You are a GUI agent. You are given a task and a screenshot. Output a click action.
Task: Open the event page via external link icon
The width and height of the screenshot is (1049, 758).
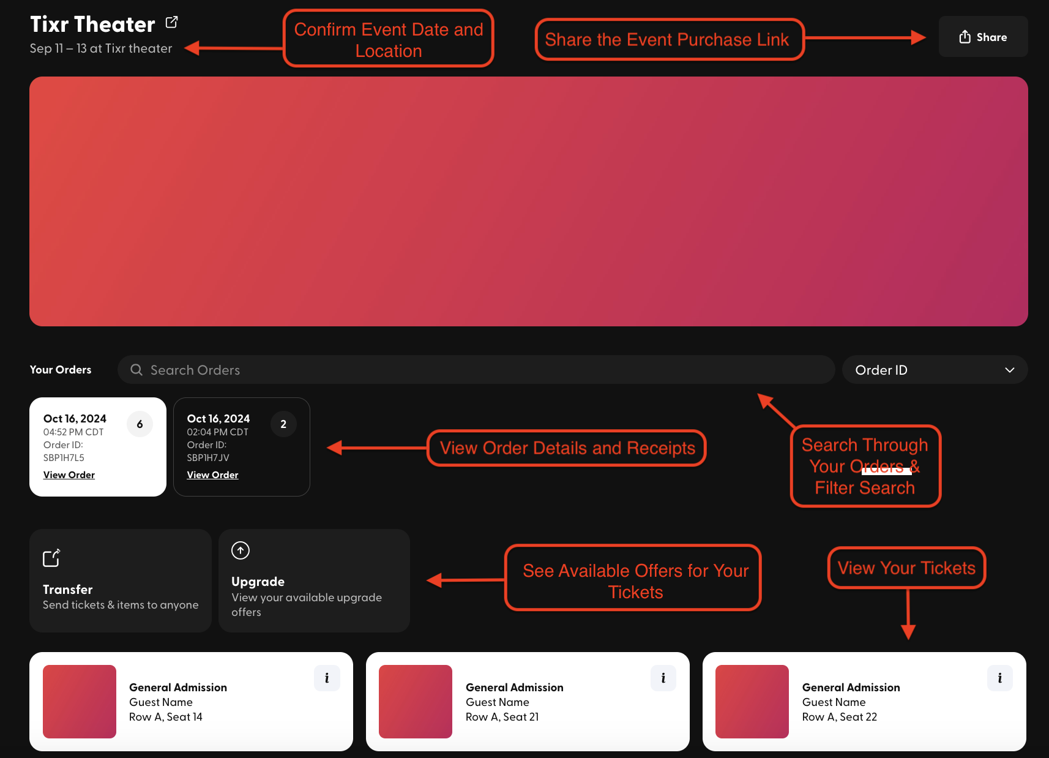pyautogui.click(x=171, y=21)
